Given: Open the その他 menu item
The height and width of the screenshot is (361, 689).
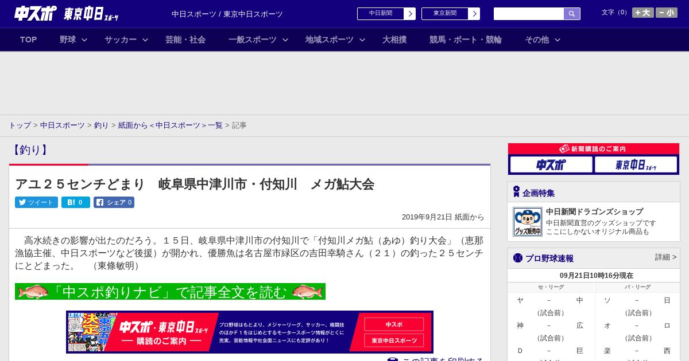Looking at the screenshot, I should tap(537, 40).
